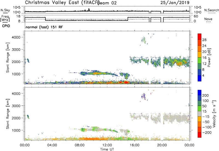Click the 2000 km echo patch near 00:30 in power panel
The height and width of the screenshot is (151, 219).
click(x=28, y=60)
